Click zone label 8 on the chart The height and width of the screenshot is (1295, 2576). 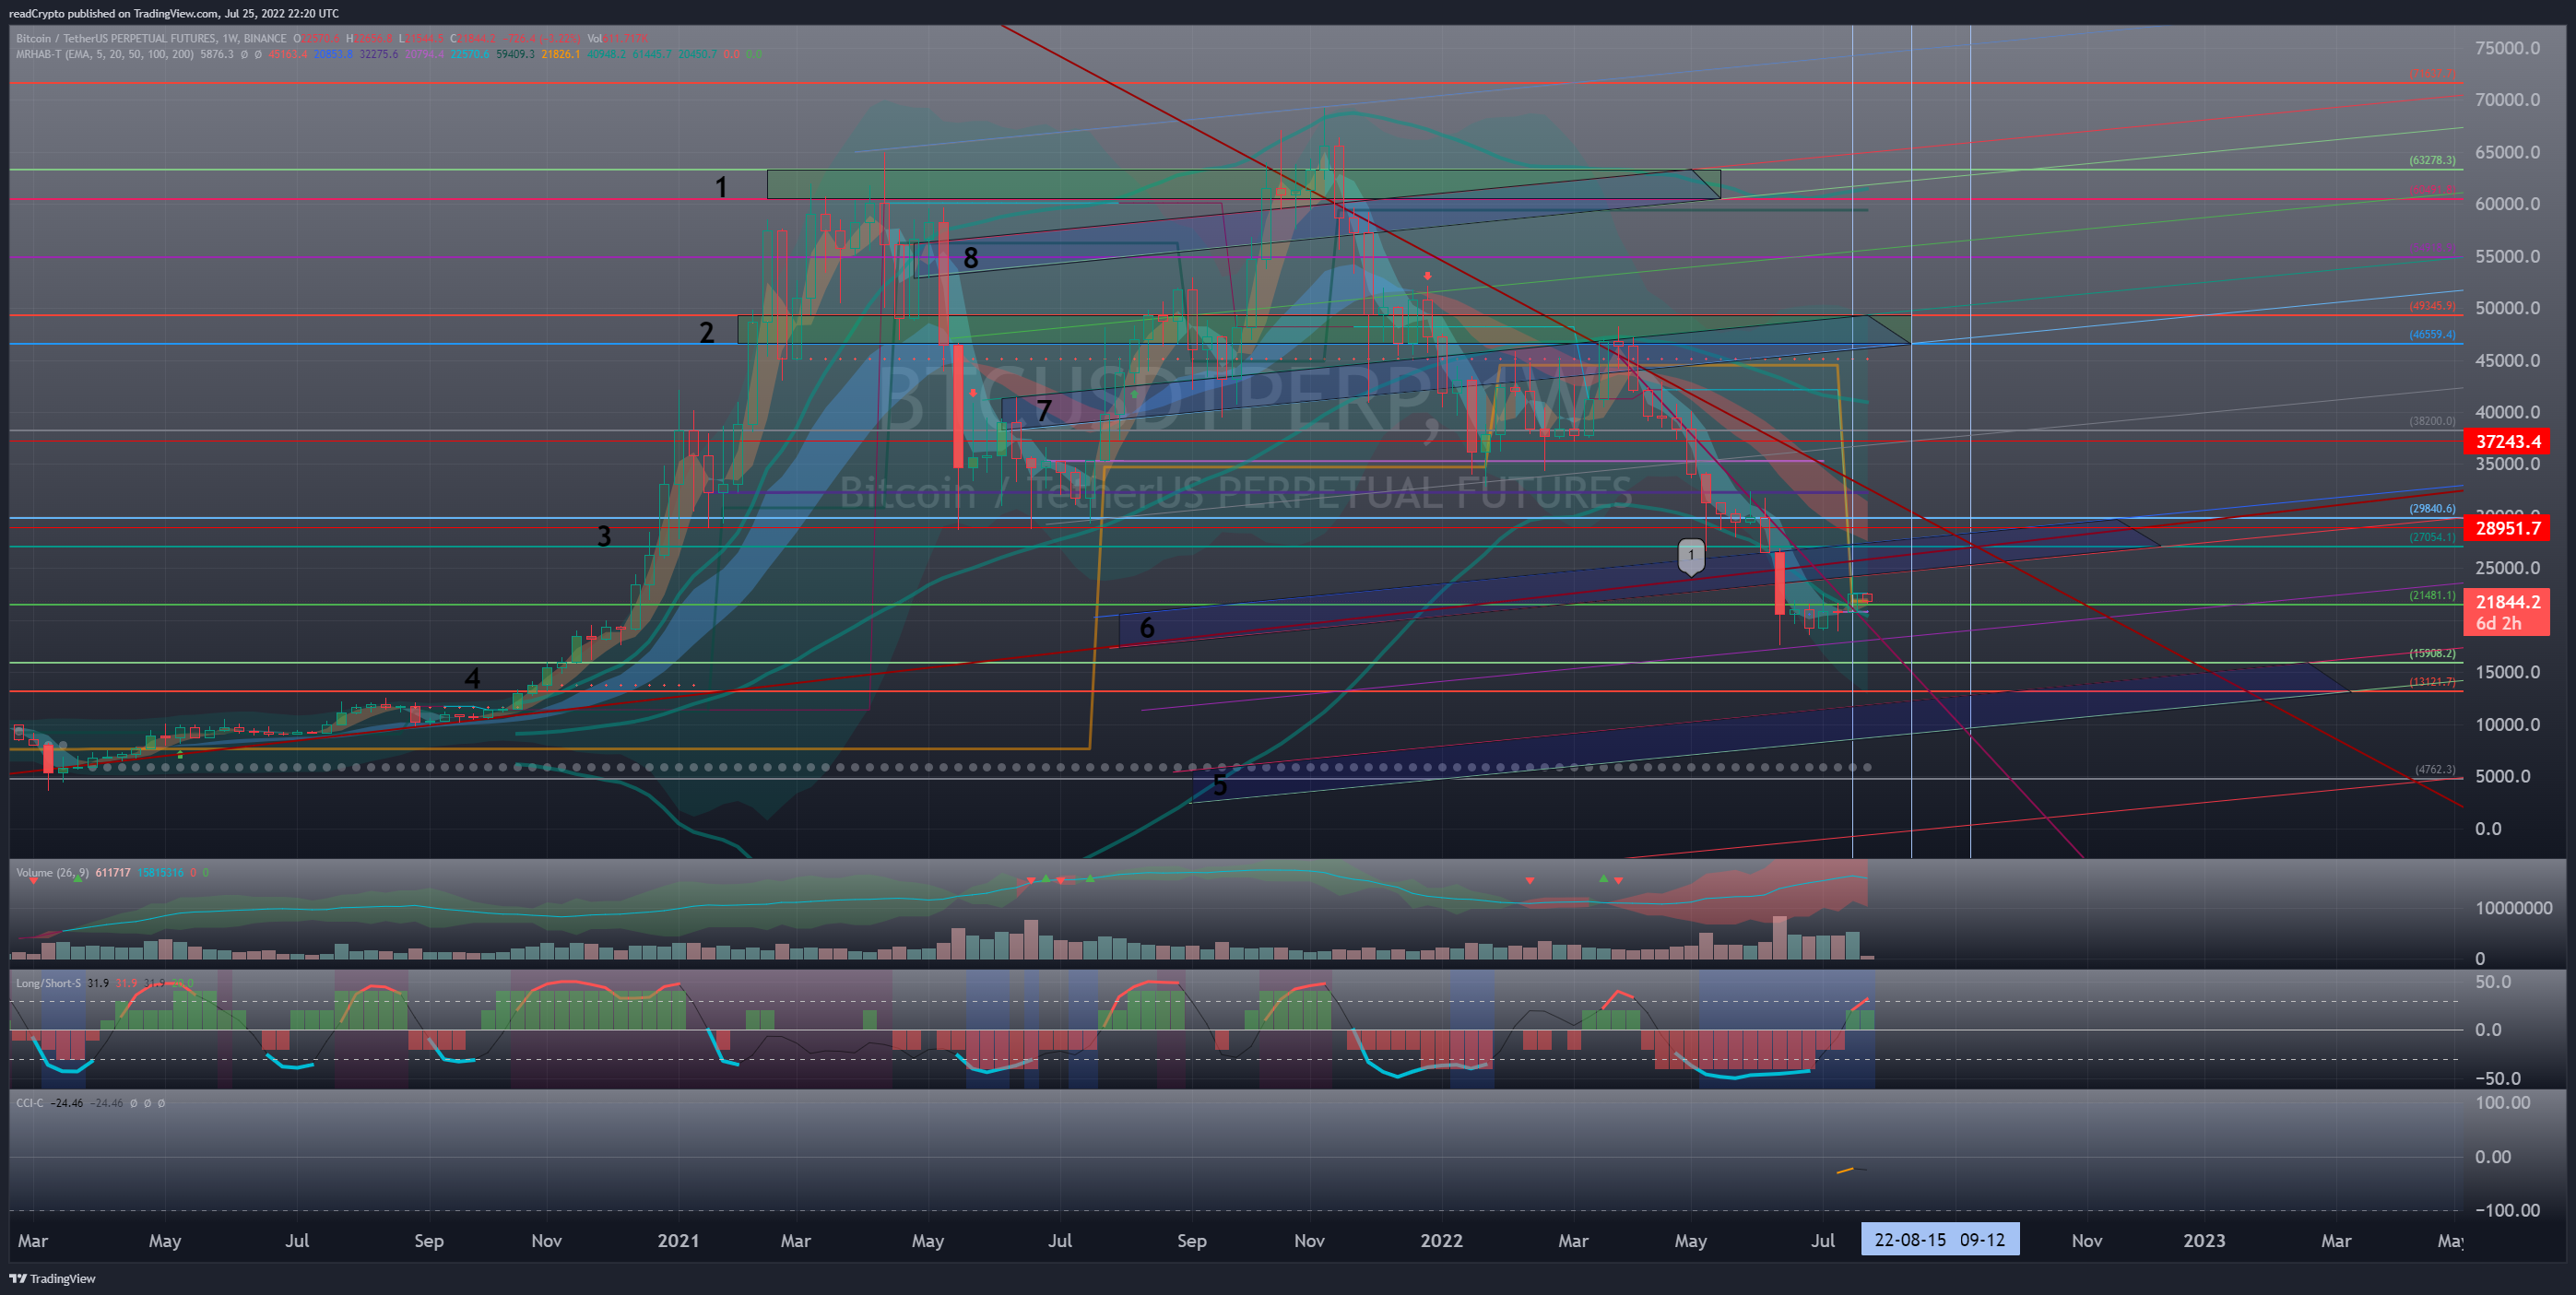(x=970, y=258)
